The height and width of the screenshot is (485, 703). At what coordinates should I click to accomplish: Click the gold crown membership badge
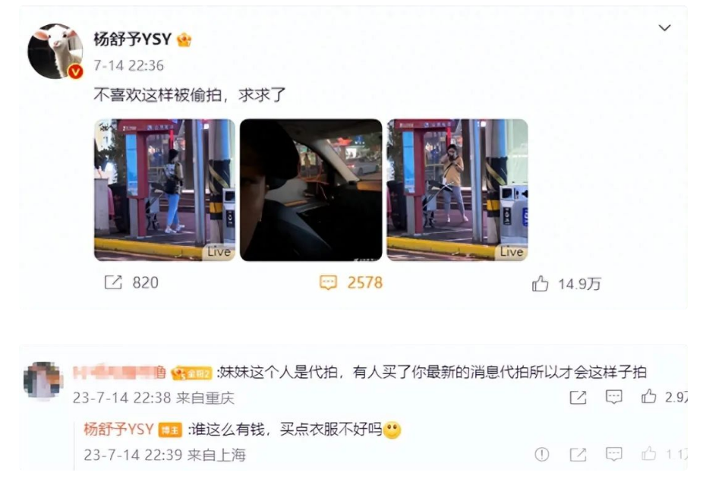click(184, 40)
